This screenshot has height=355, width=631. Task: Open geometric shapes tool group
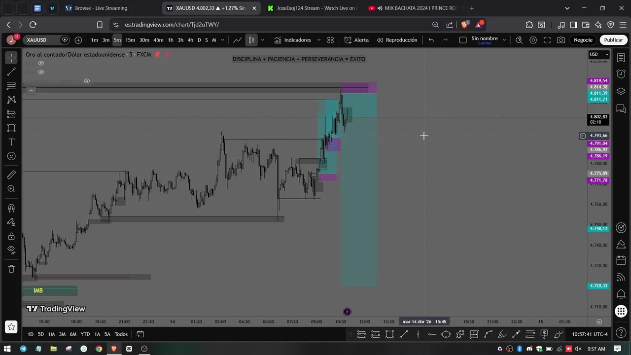coord(11,128)
